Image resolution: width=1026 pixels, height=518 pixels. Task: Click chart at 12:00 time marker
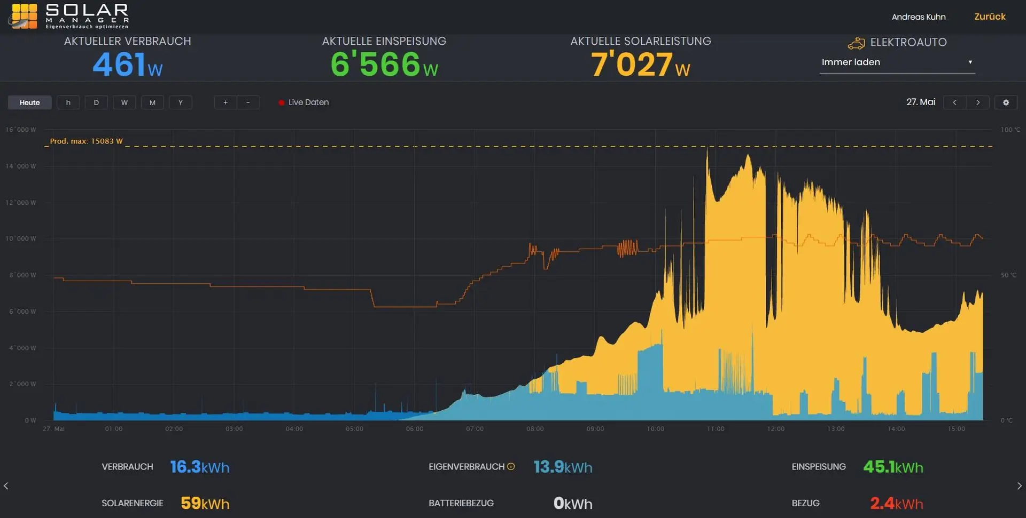point(776,429)
